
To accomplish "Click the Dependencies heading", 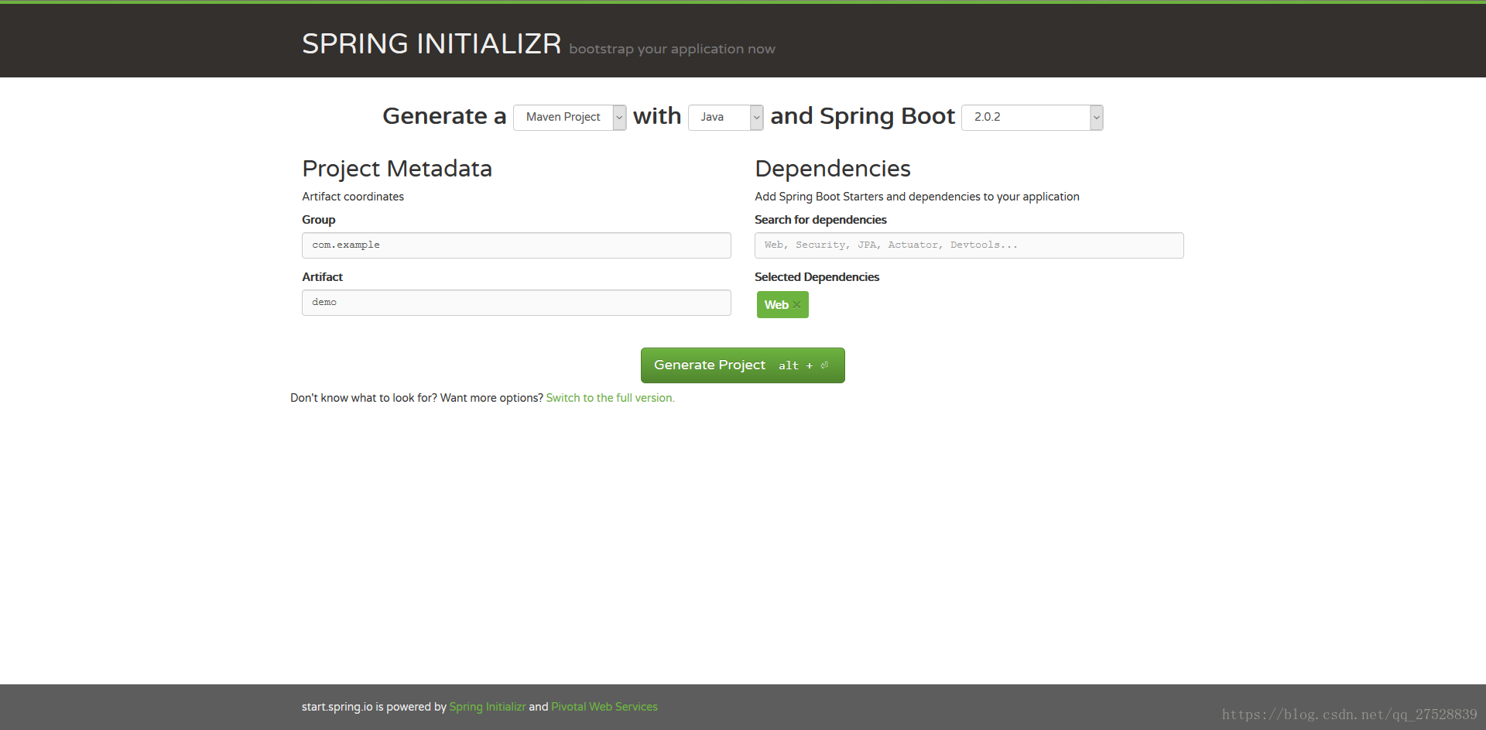I will [x=833, y=169].
